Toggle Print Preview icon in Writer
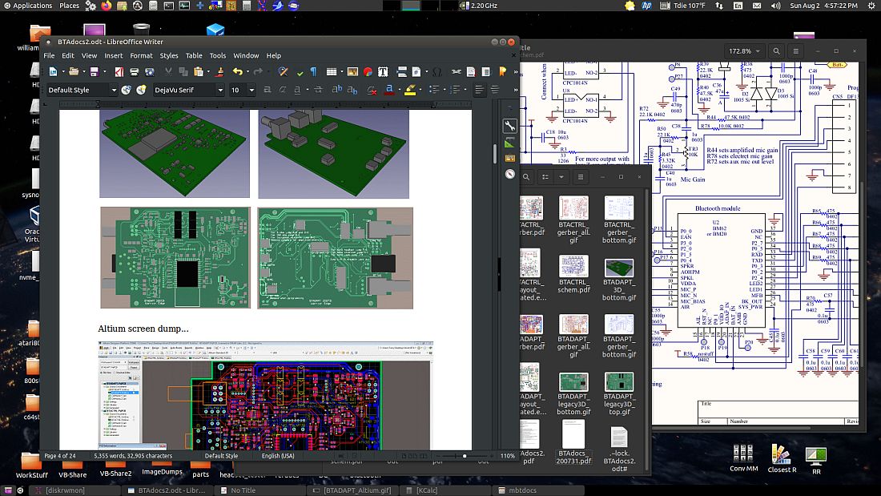The image size is (881, 496). [150, 71]
